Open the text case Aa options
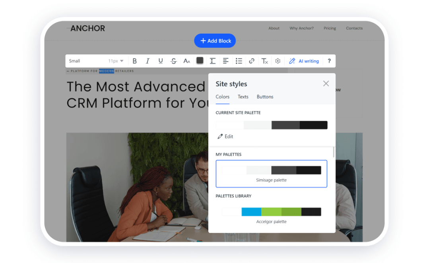The width and height of the screenshot is (429, 263). [x=186, y=61]
